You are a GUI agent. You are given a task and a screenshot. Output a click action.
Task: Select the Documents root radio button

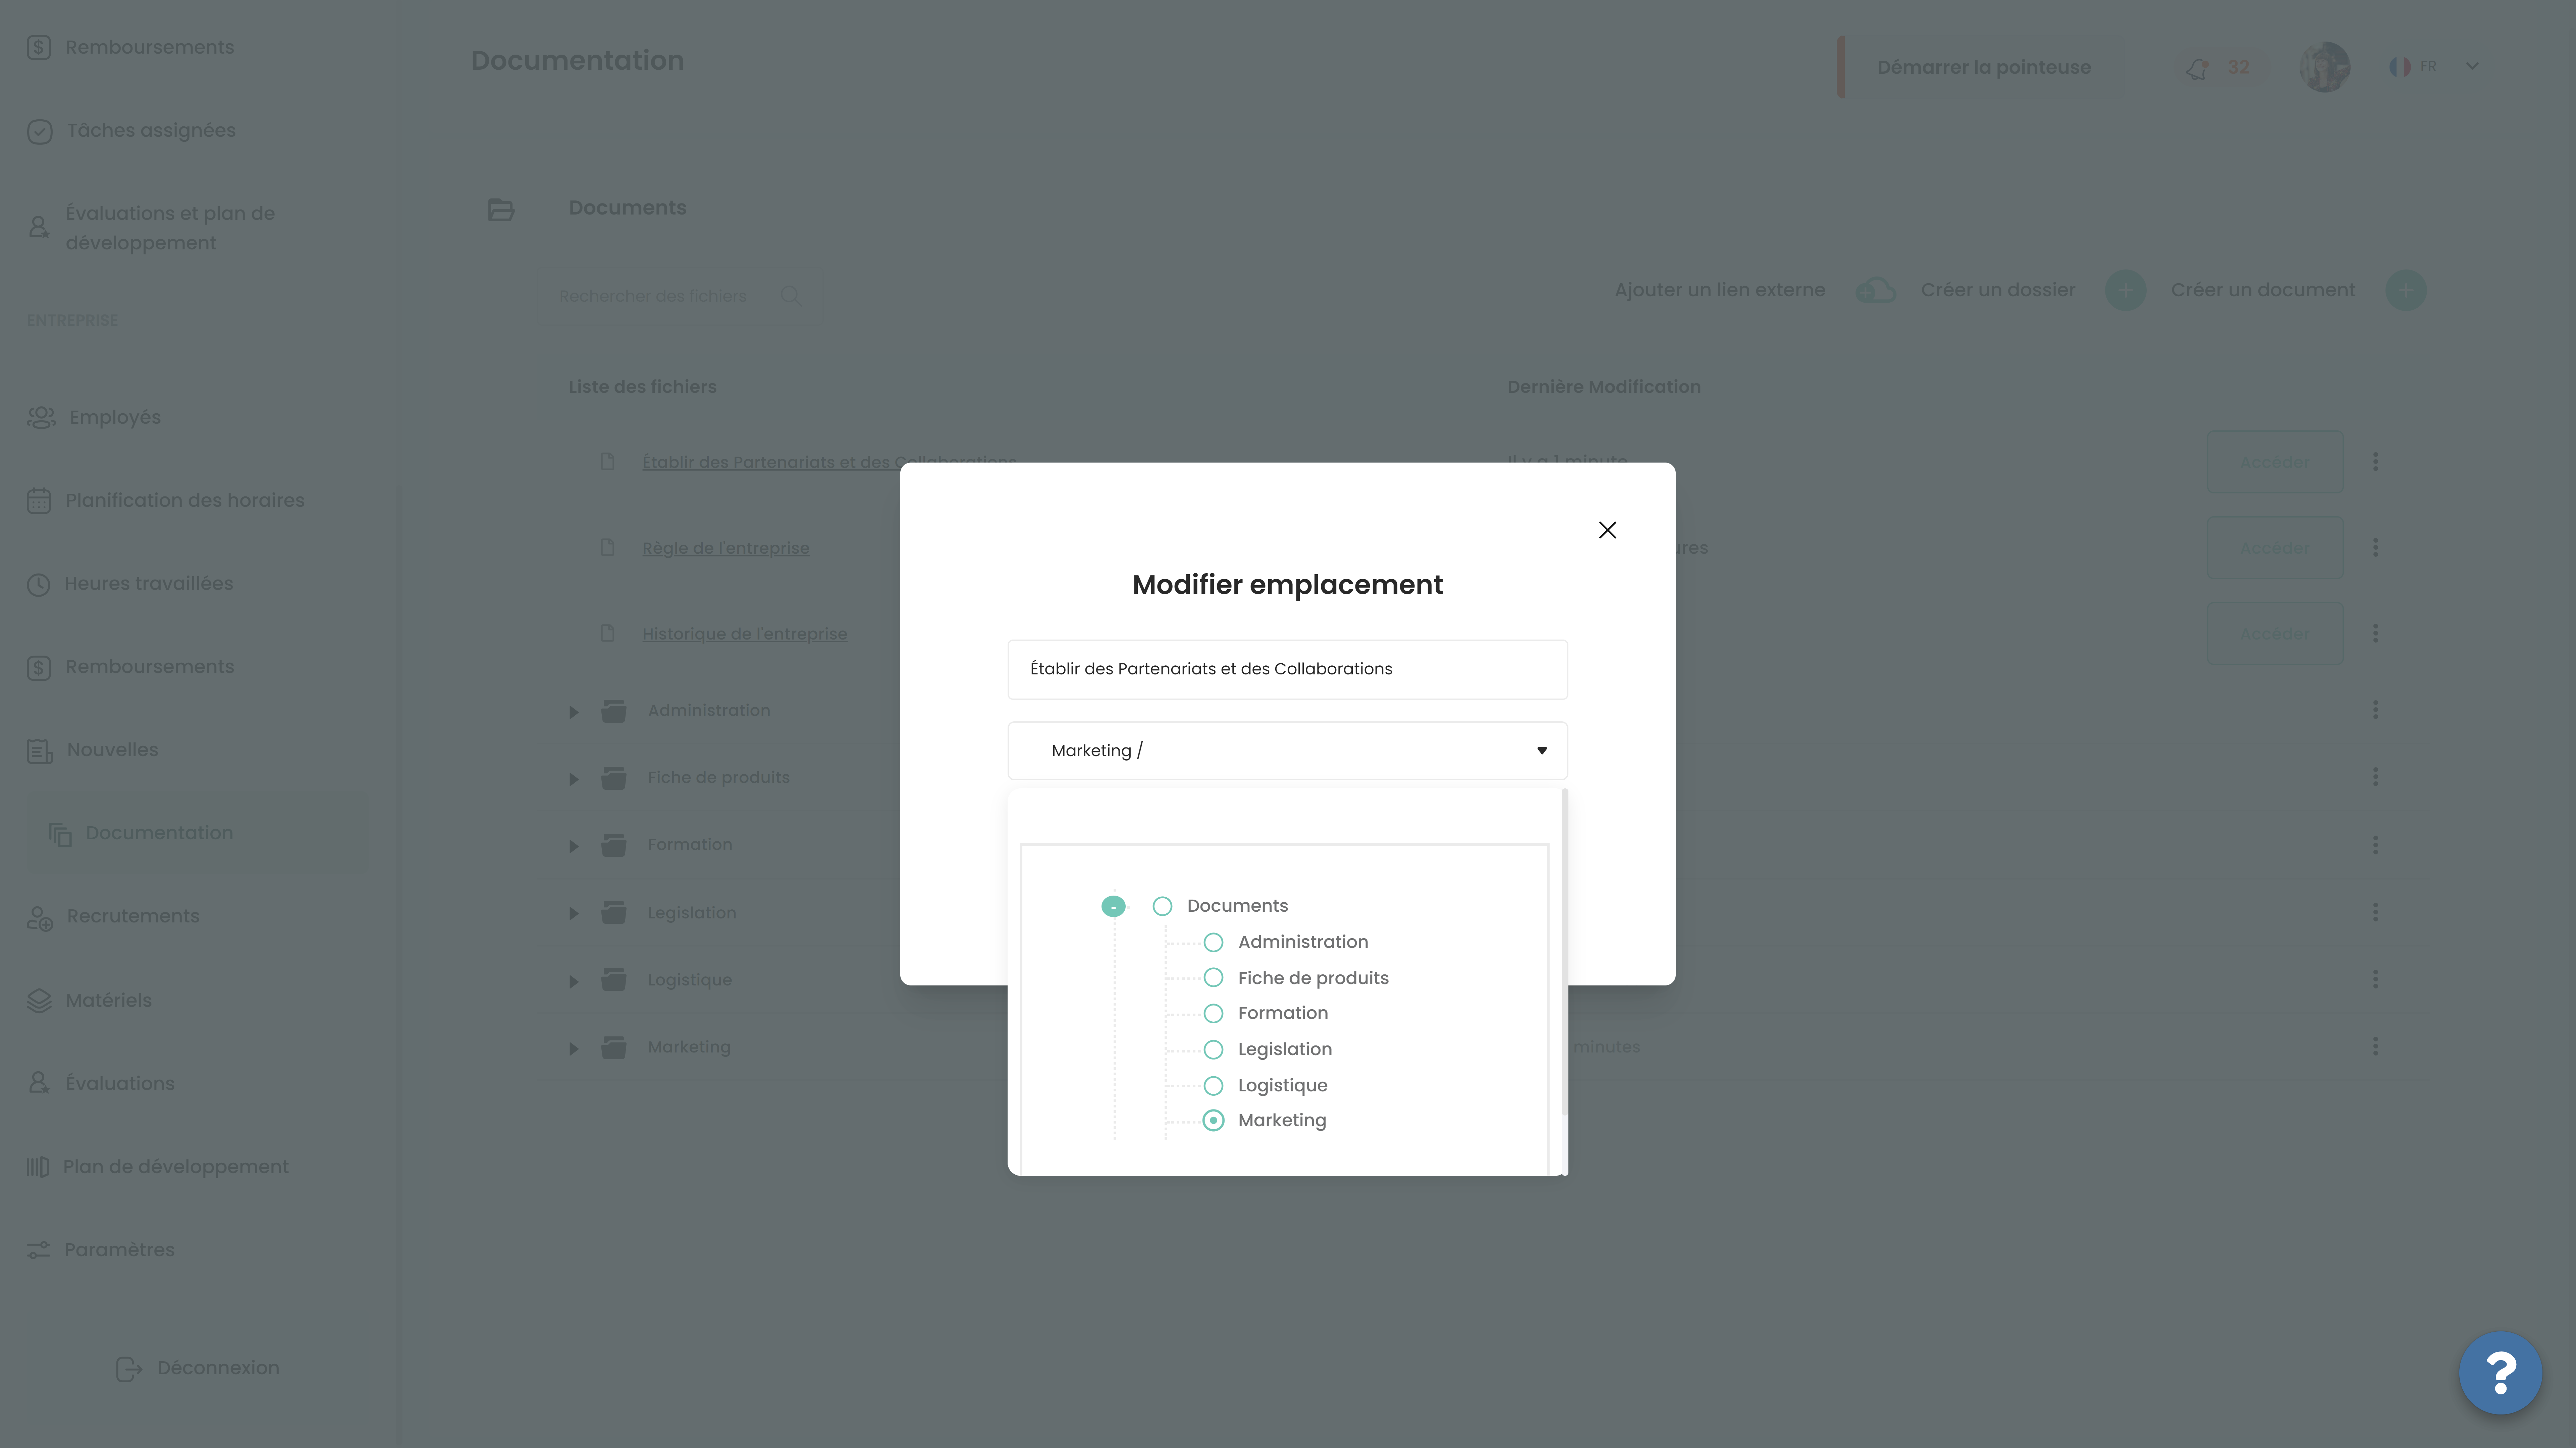1162,906
